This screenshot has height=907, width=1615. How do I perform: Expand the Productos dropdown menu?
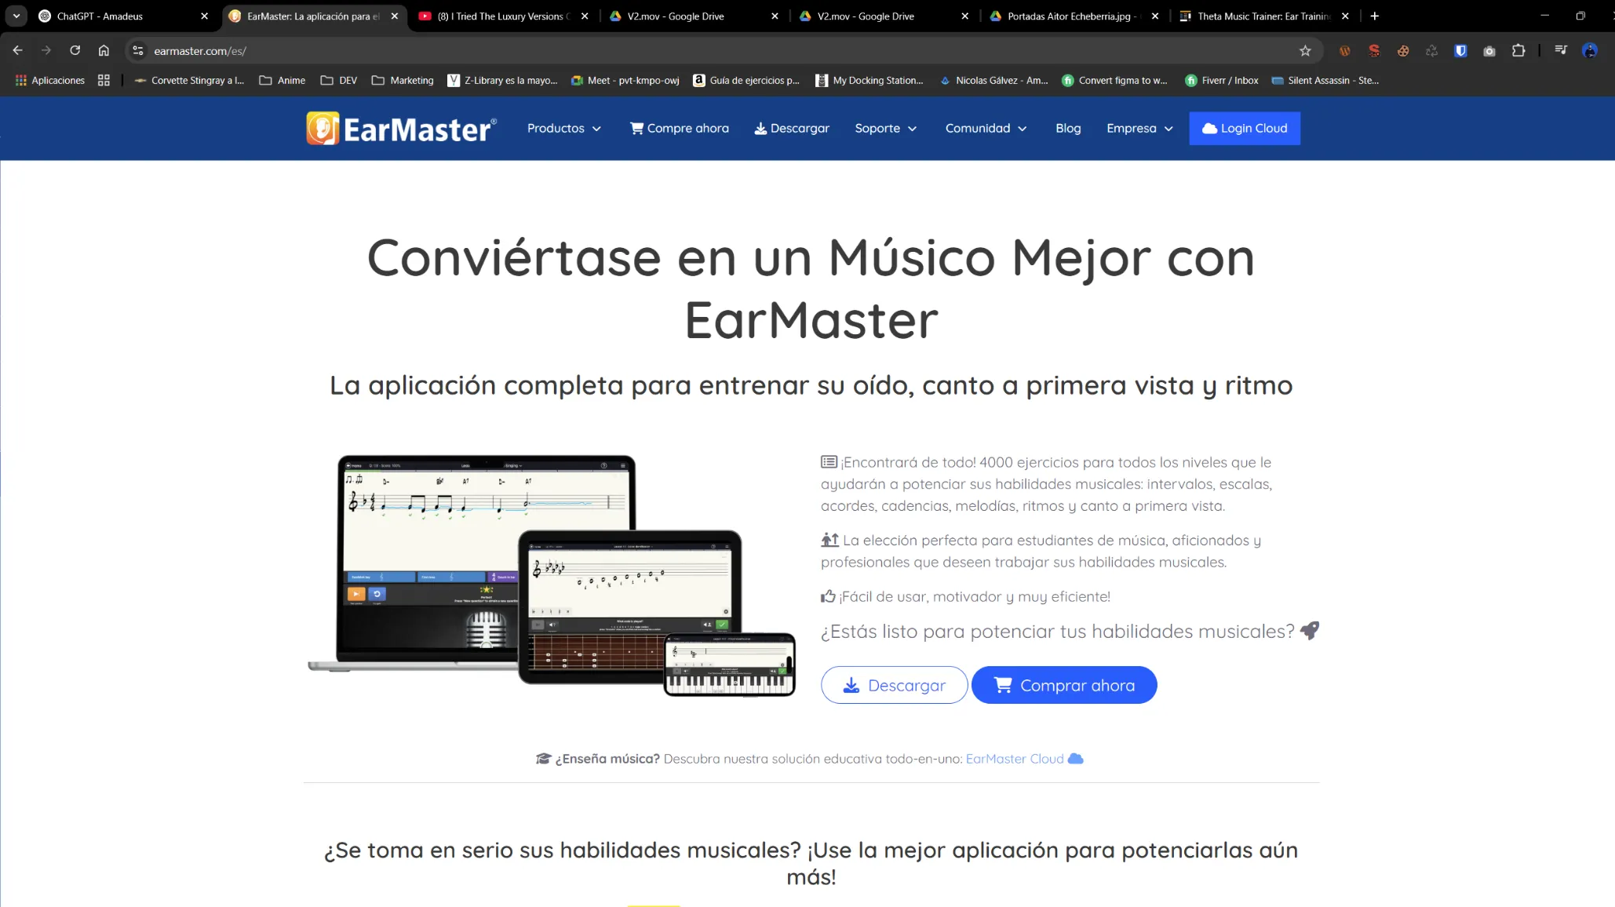coord(563,128)
